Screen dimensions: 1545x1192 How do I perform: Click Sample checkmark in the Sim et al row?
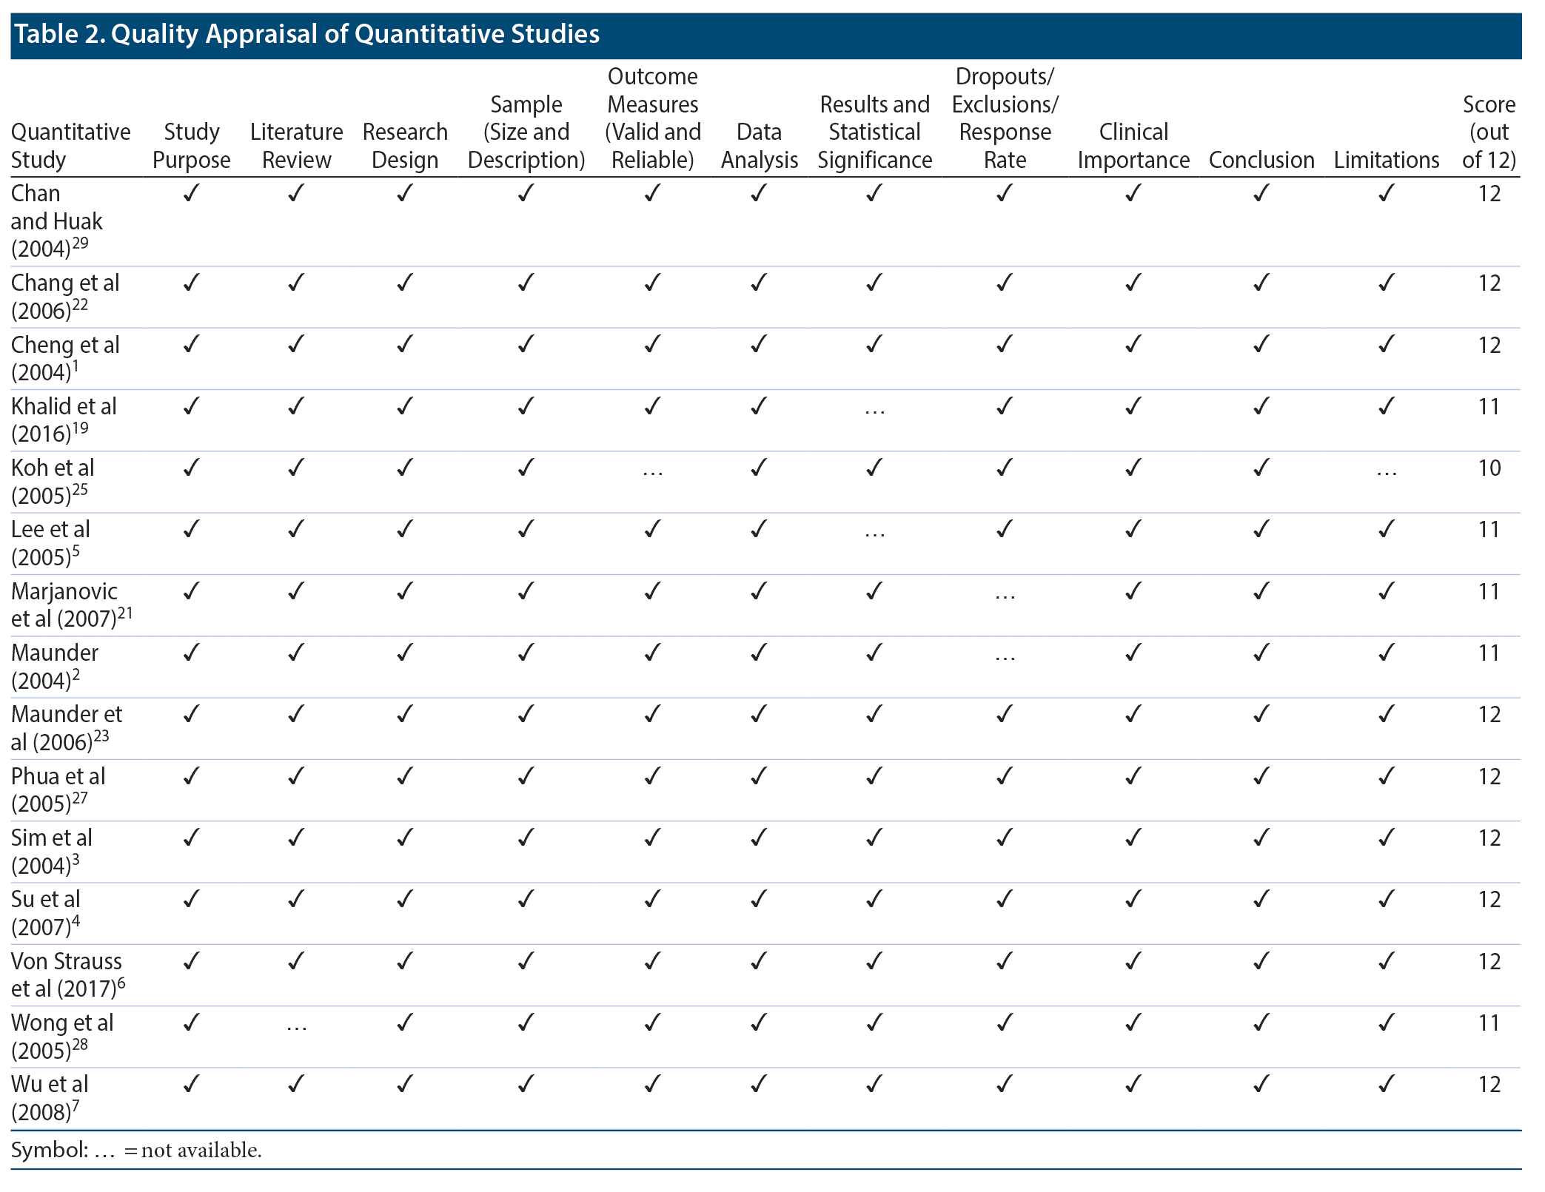[526, 838]
